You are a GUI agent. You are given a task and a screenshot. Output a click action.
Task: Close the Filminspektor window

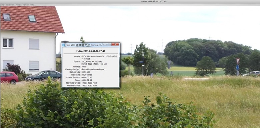coord(115,44)
